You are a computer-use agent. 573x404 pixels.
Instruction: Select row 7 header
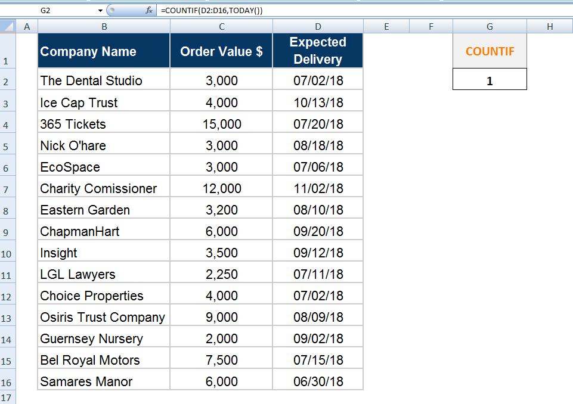coord(8,189)
